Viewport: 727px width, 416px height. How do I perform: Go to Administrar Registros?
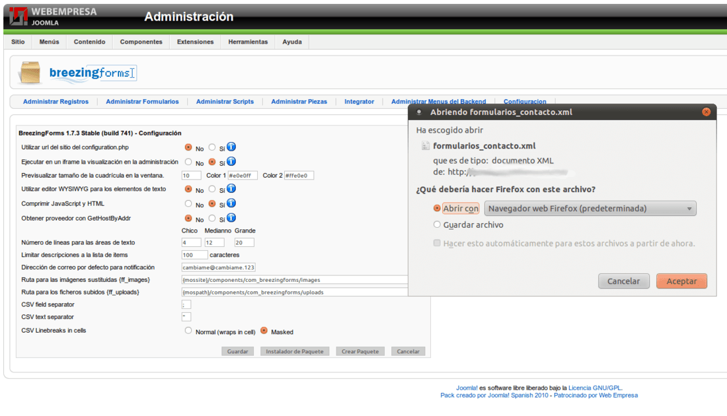click(56, 102)
